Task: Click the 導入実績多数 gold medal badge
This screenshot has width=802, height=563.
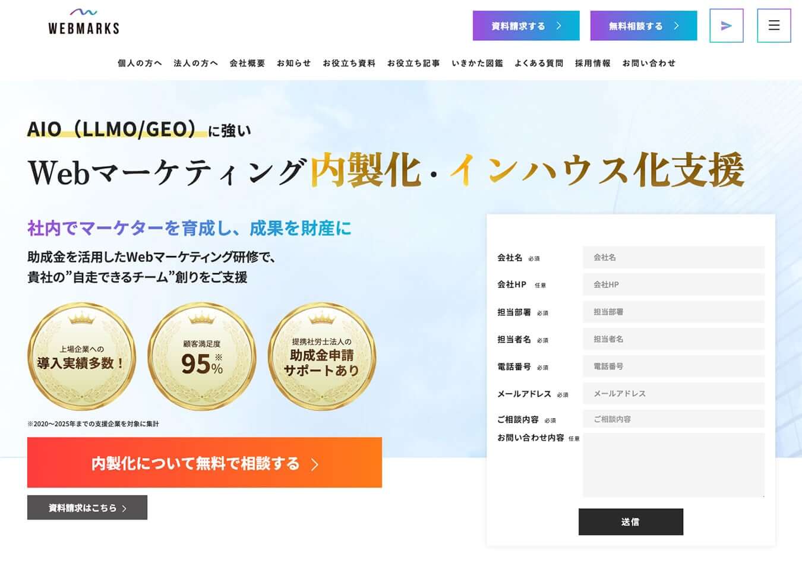Action: click(81, 356)
